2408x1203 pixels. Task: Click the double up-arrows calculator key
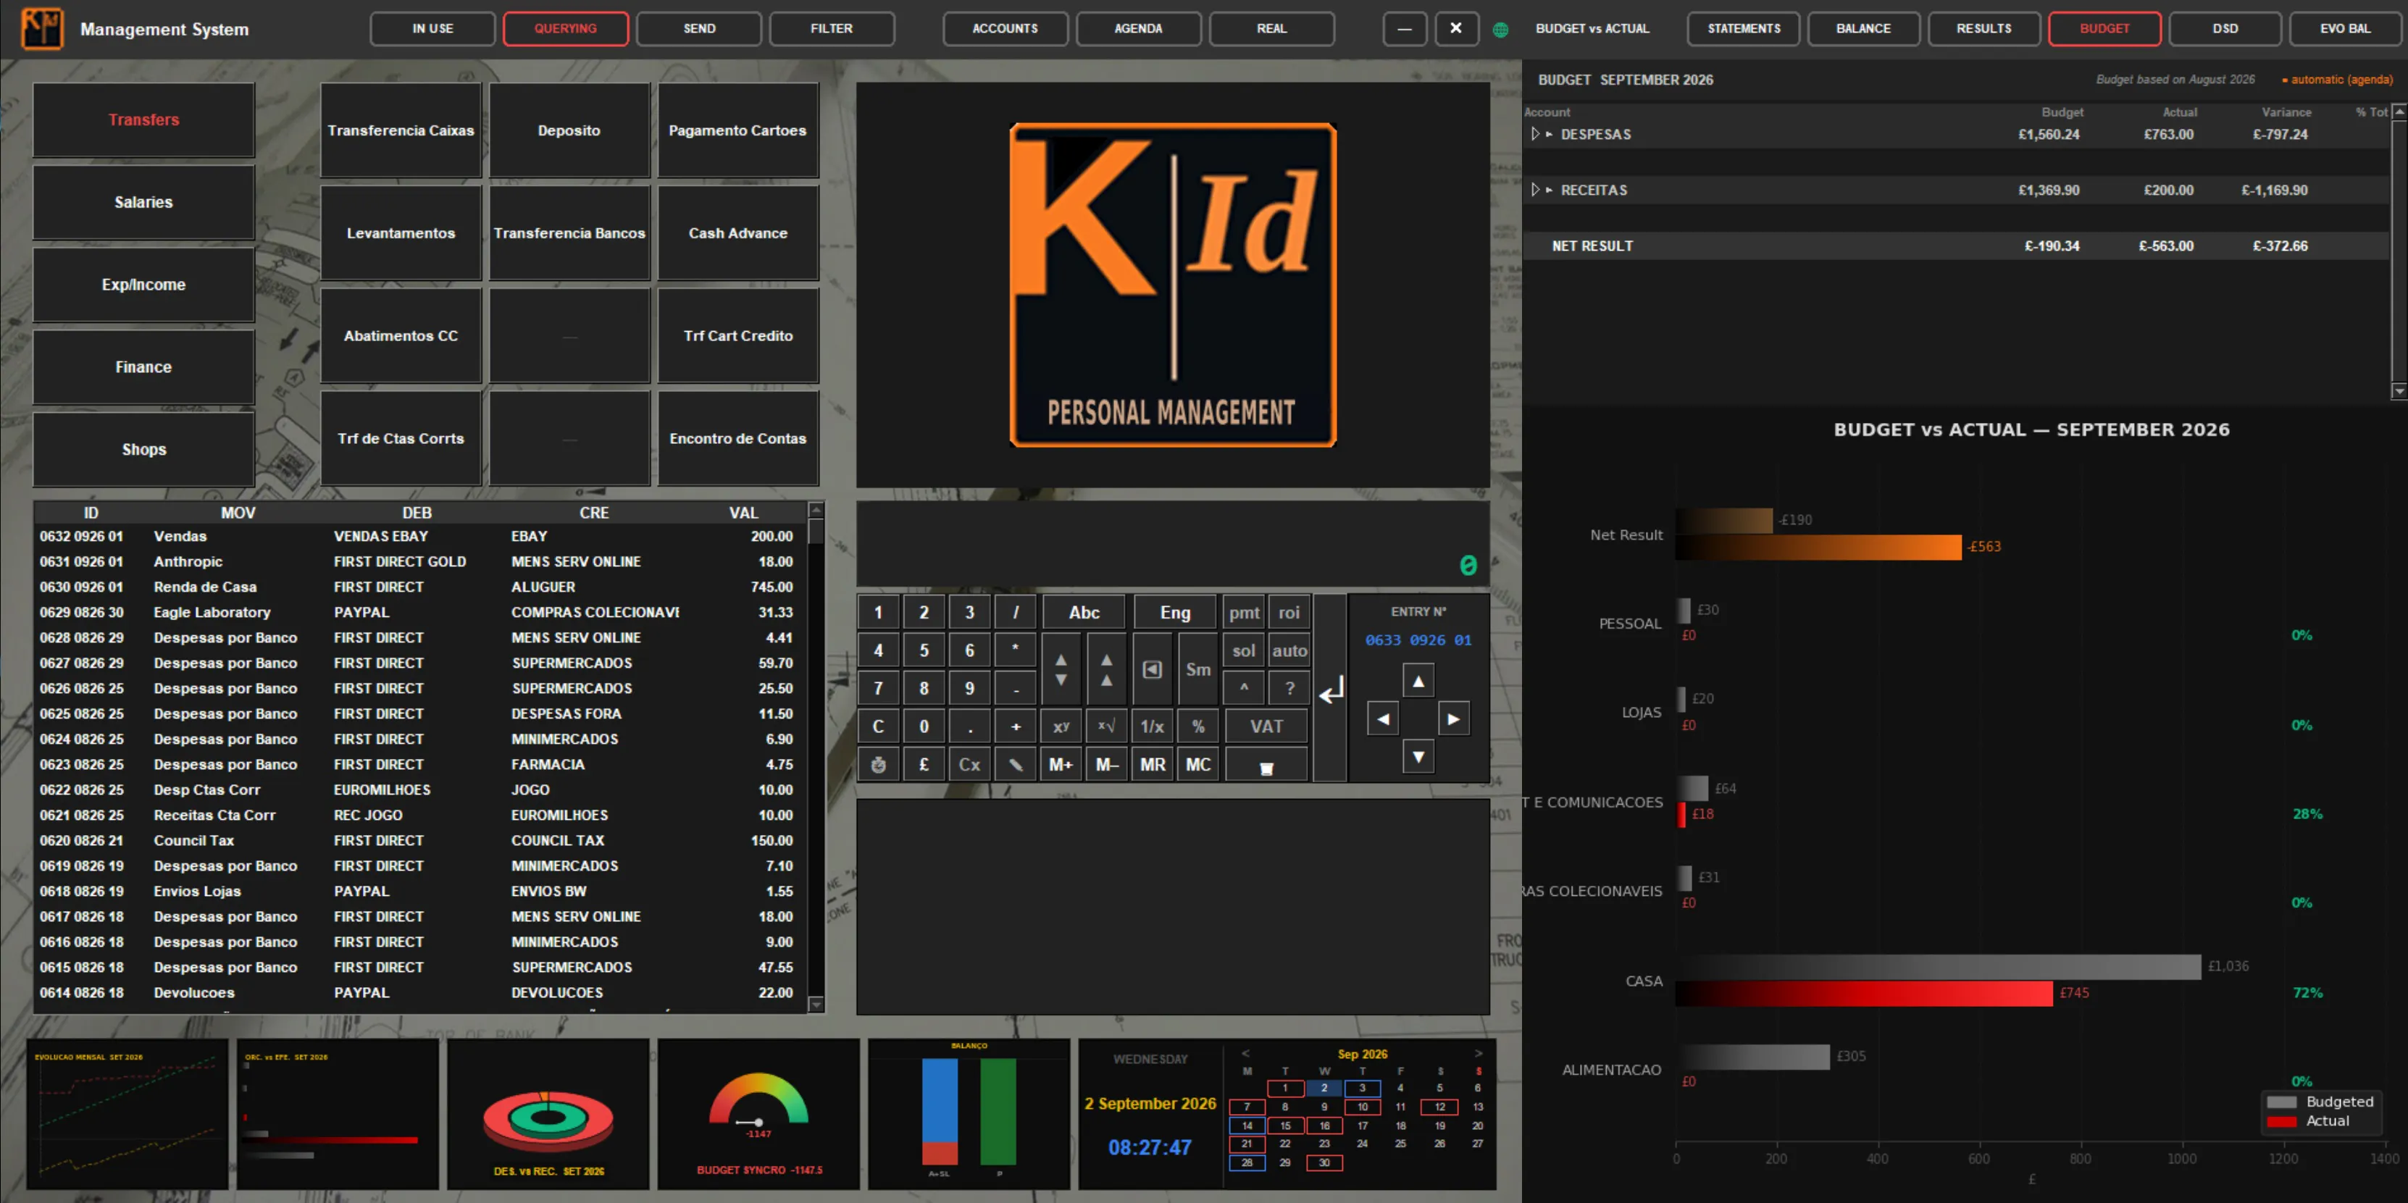[x=1107, y=669]
